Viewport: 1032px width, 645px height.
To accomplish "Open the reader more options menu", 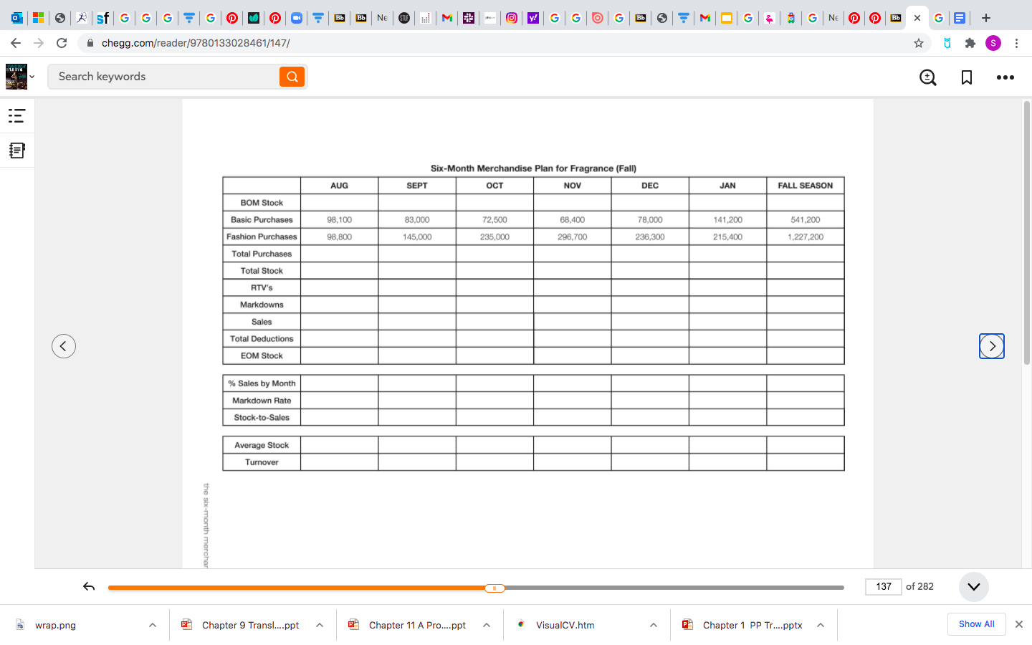I will pos(1005,77).
